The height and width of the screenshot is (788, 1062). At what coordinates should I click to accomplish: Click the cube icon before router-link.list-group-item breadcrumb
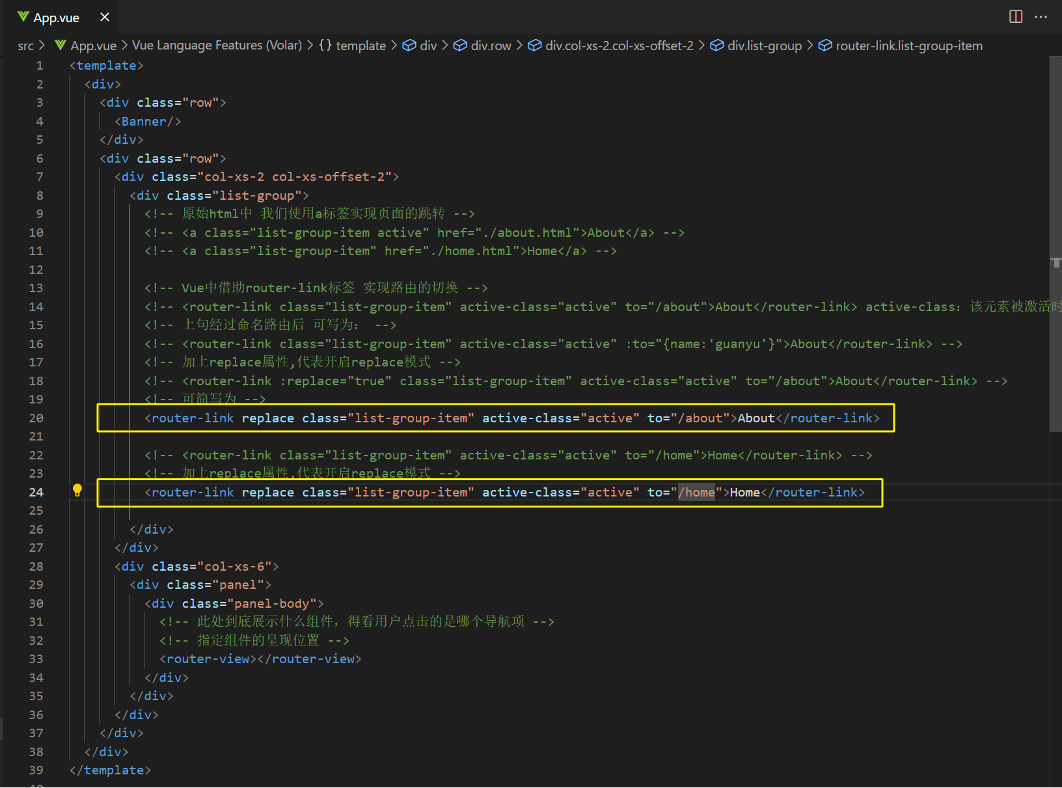(825, 45)
